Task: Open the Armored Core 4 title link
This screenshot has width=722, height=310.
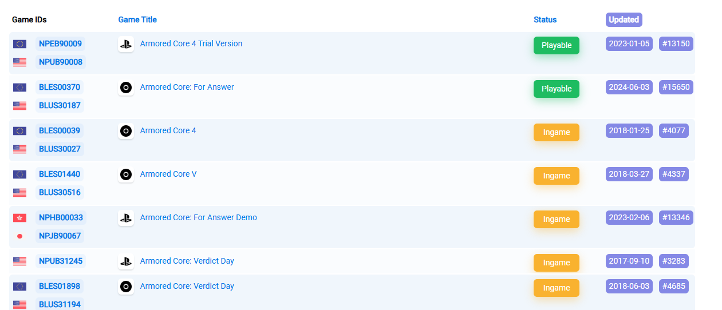Action: [168, 130]
